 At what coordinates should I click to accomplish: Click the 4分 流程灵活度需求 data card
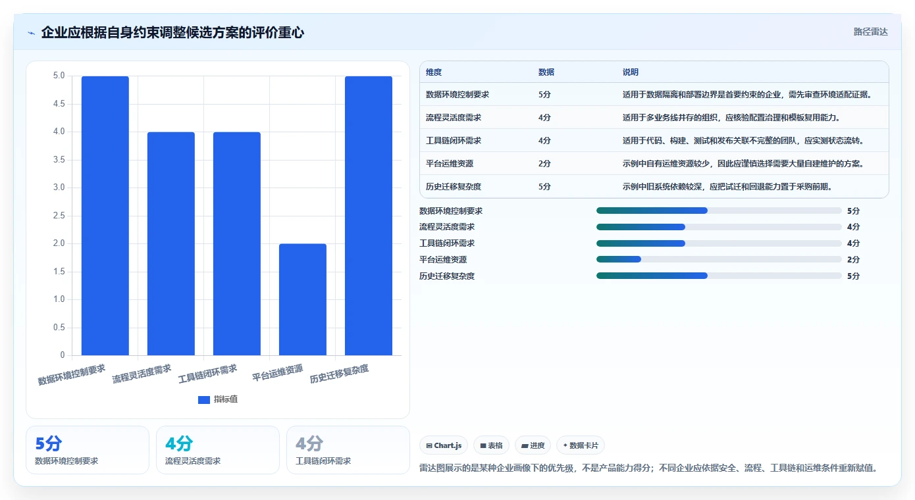coord(218,450)
